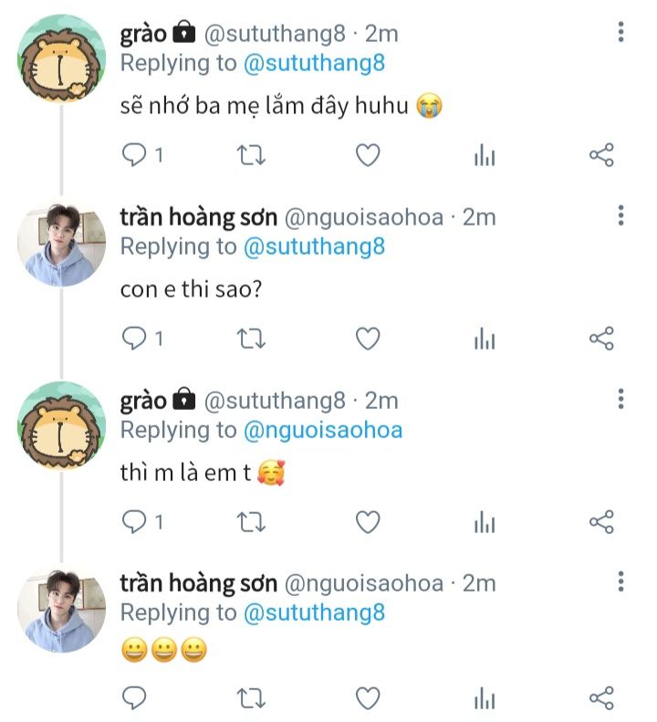Open more options for 'sẽ nhớ ba mẹ' tweet
Image resolution: width=657 pixels, height=722 pixels.
[620, 34]
